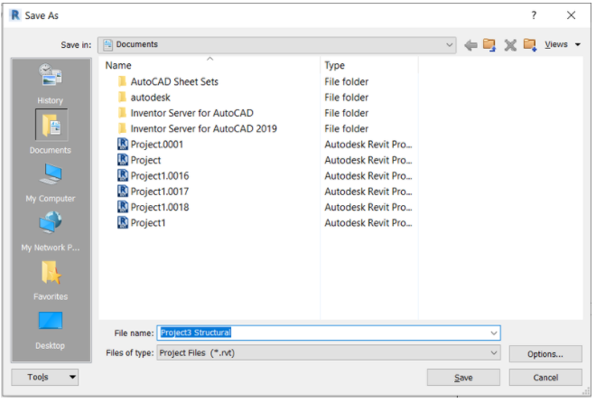Open the Options... button

click(545, 354)
